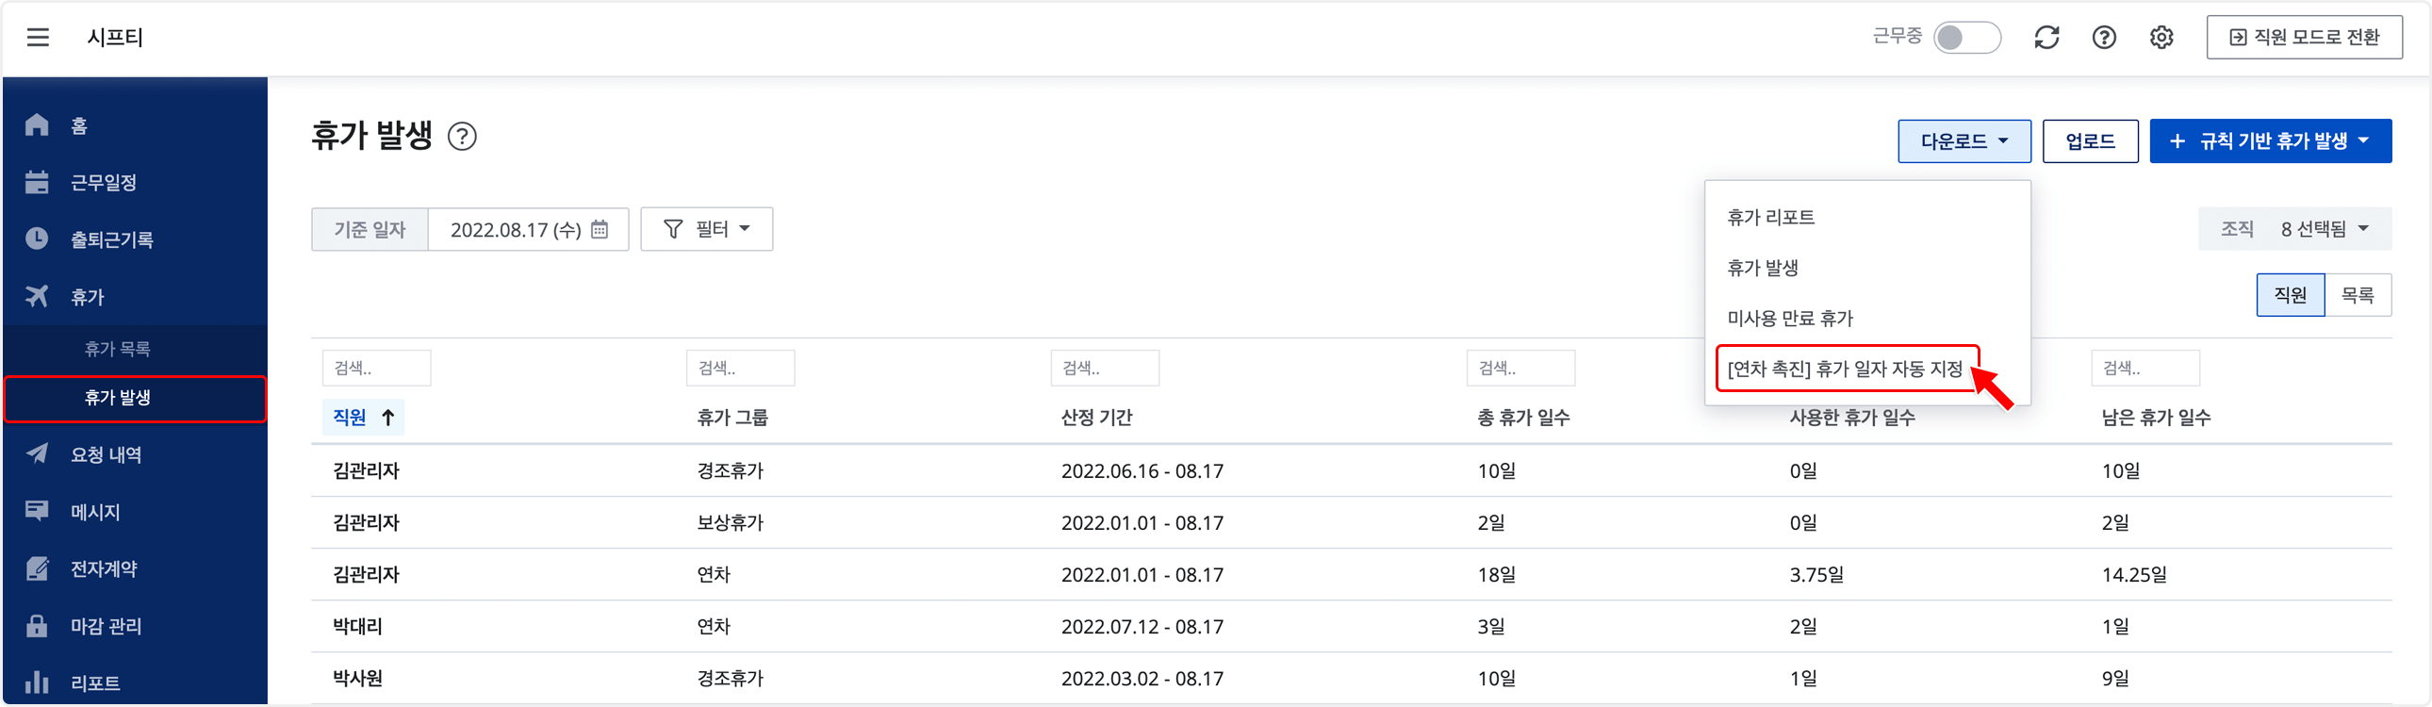The height and width of the screenshot is (707, 2432).
Task: Click search field above 휴가 그룹 column
Action: coord(740,369)
